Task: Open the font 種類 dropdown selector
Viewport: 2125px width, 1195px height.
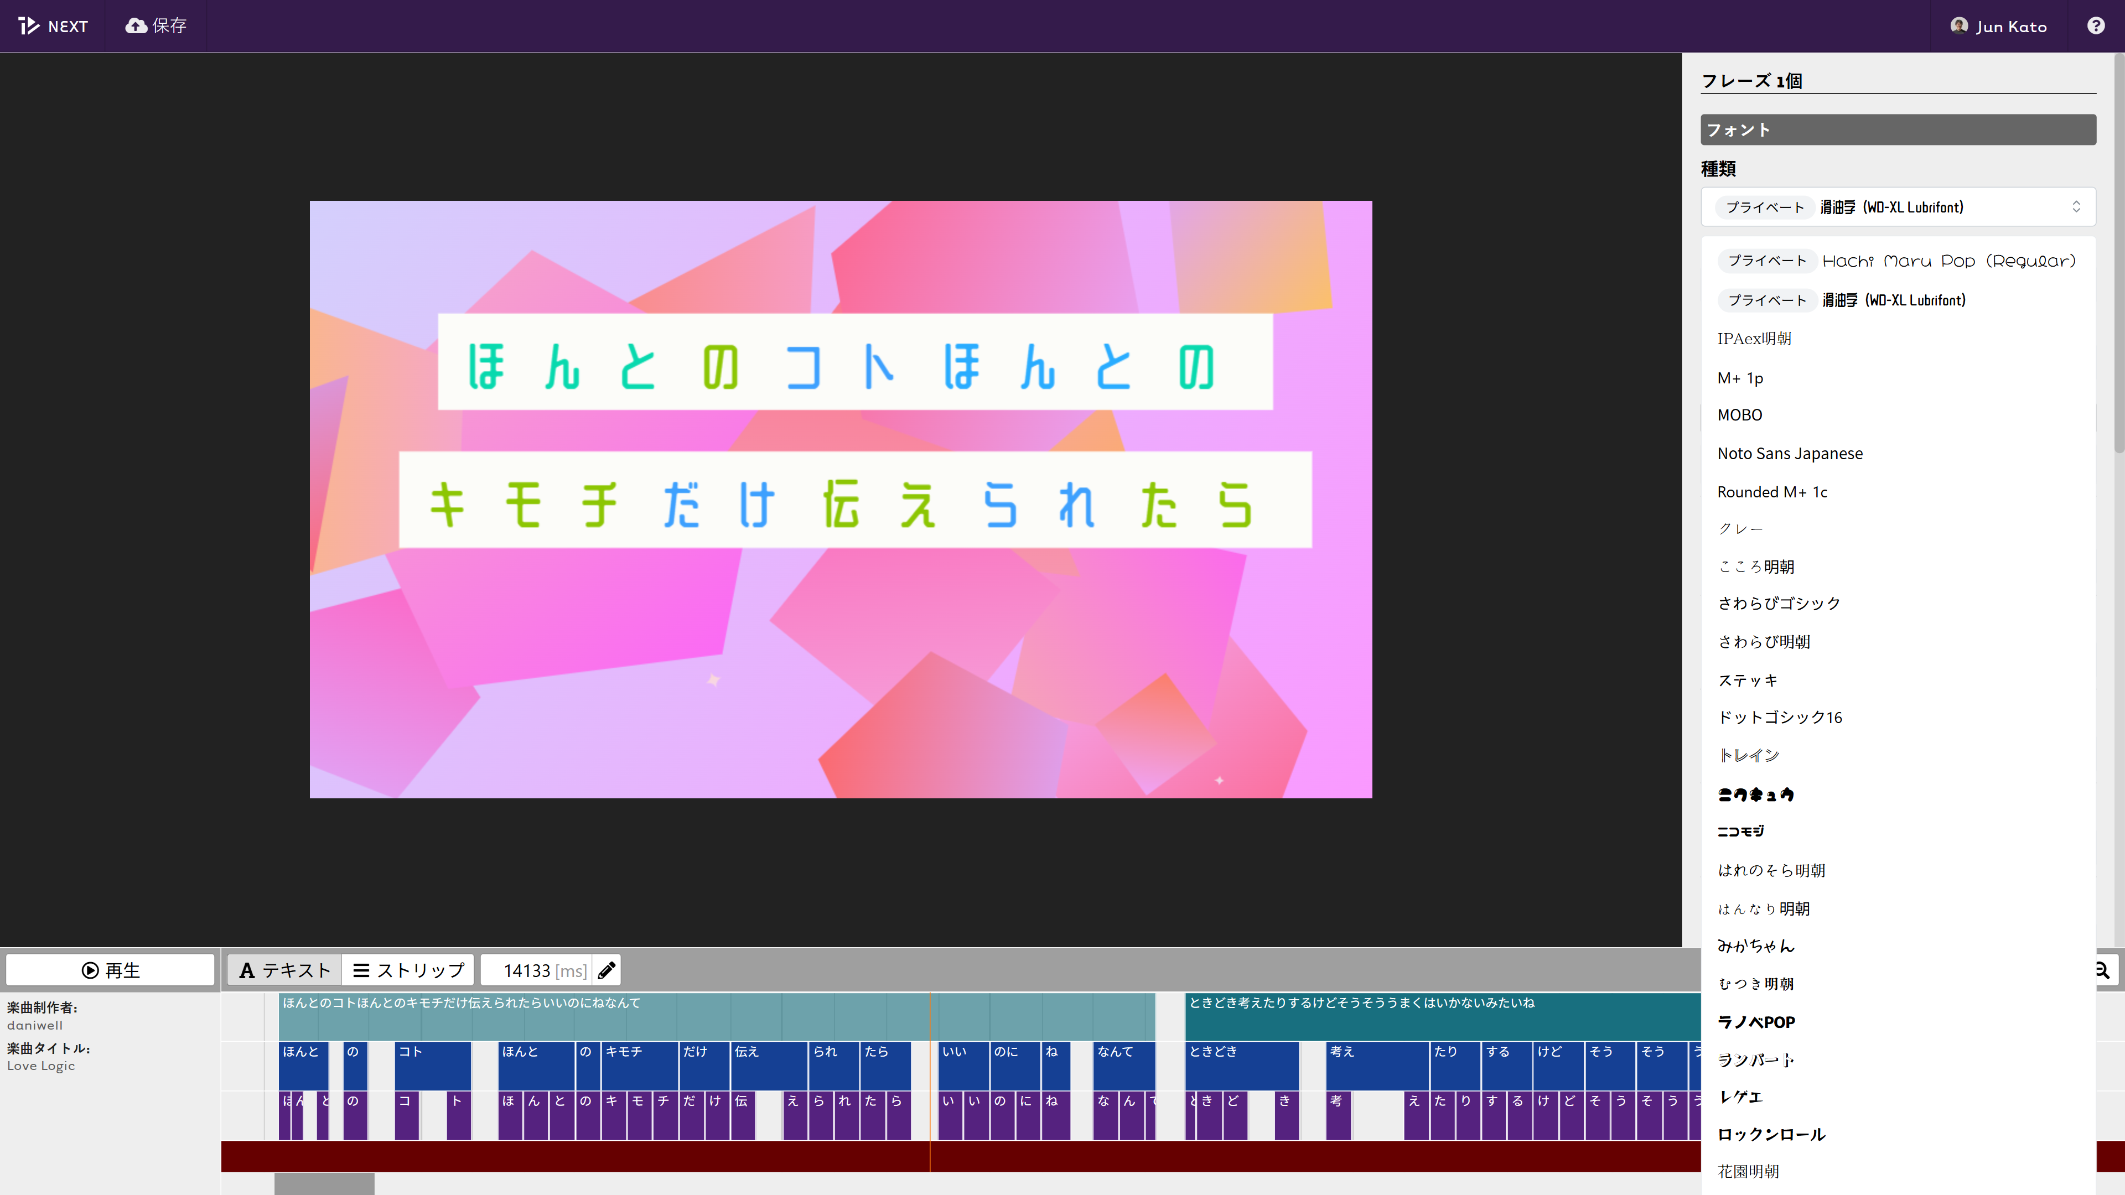Action: tap(1898, 207)
